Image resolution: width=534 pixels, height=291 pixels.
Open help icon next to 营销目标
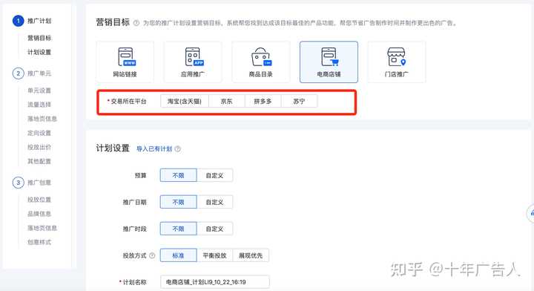pyautogui.click(x=136, y=23)
